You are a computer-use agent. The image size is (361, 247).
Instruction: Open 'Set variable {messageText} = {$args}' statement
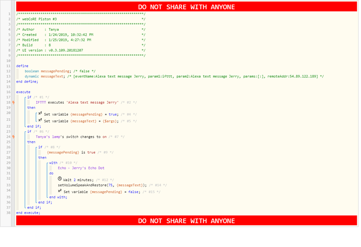[81, 121]
